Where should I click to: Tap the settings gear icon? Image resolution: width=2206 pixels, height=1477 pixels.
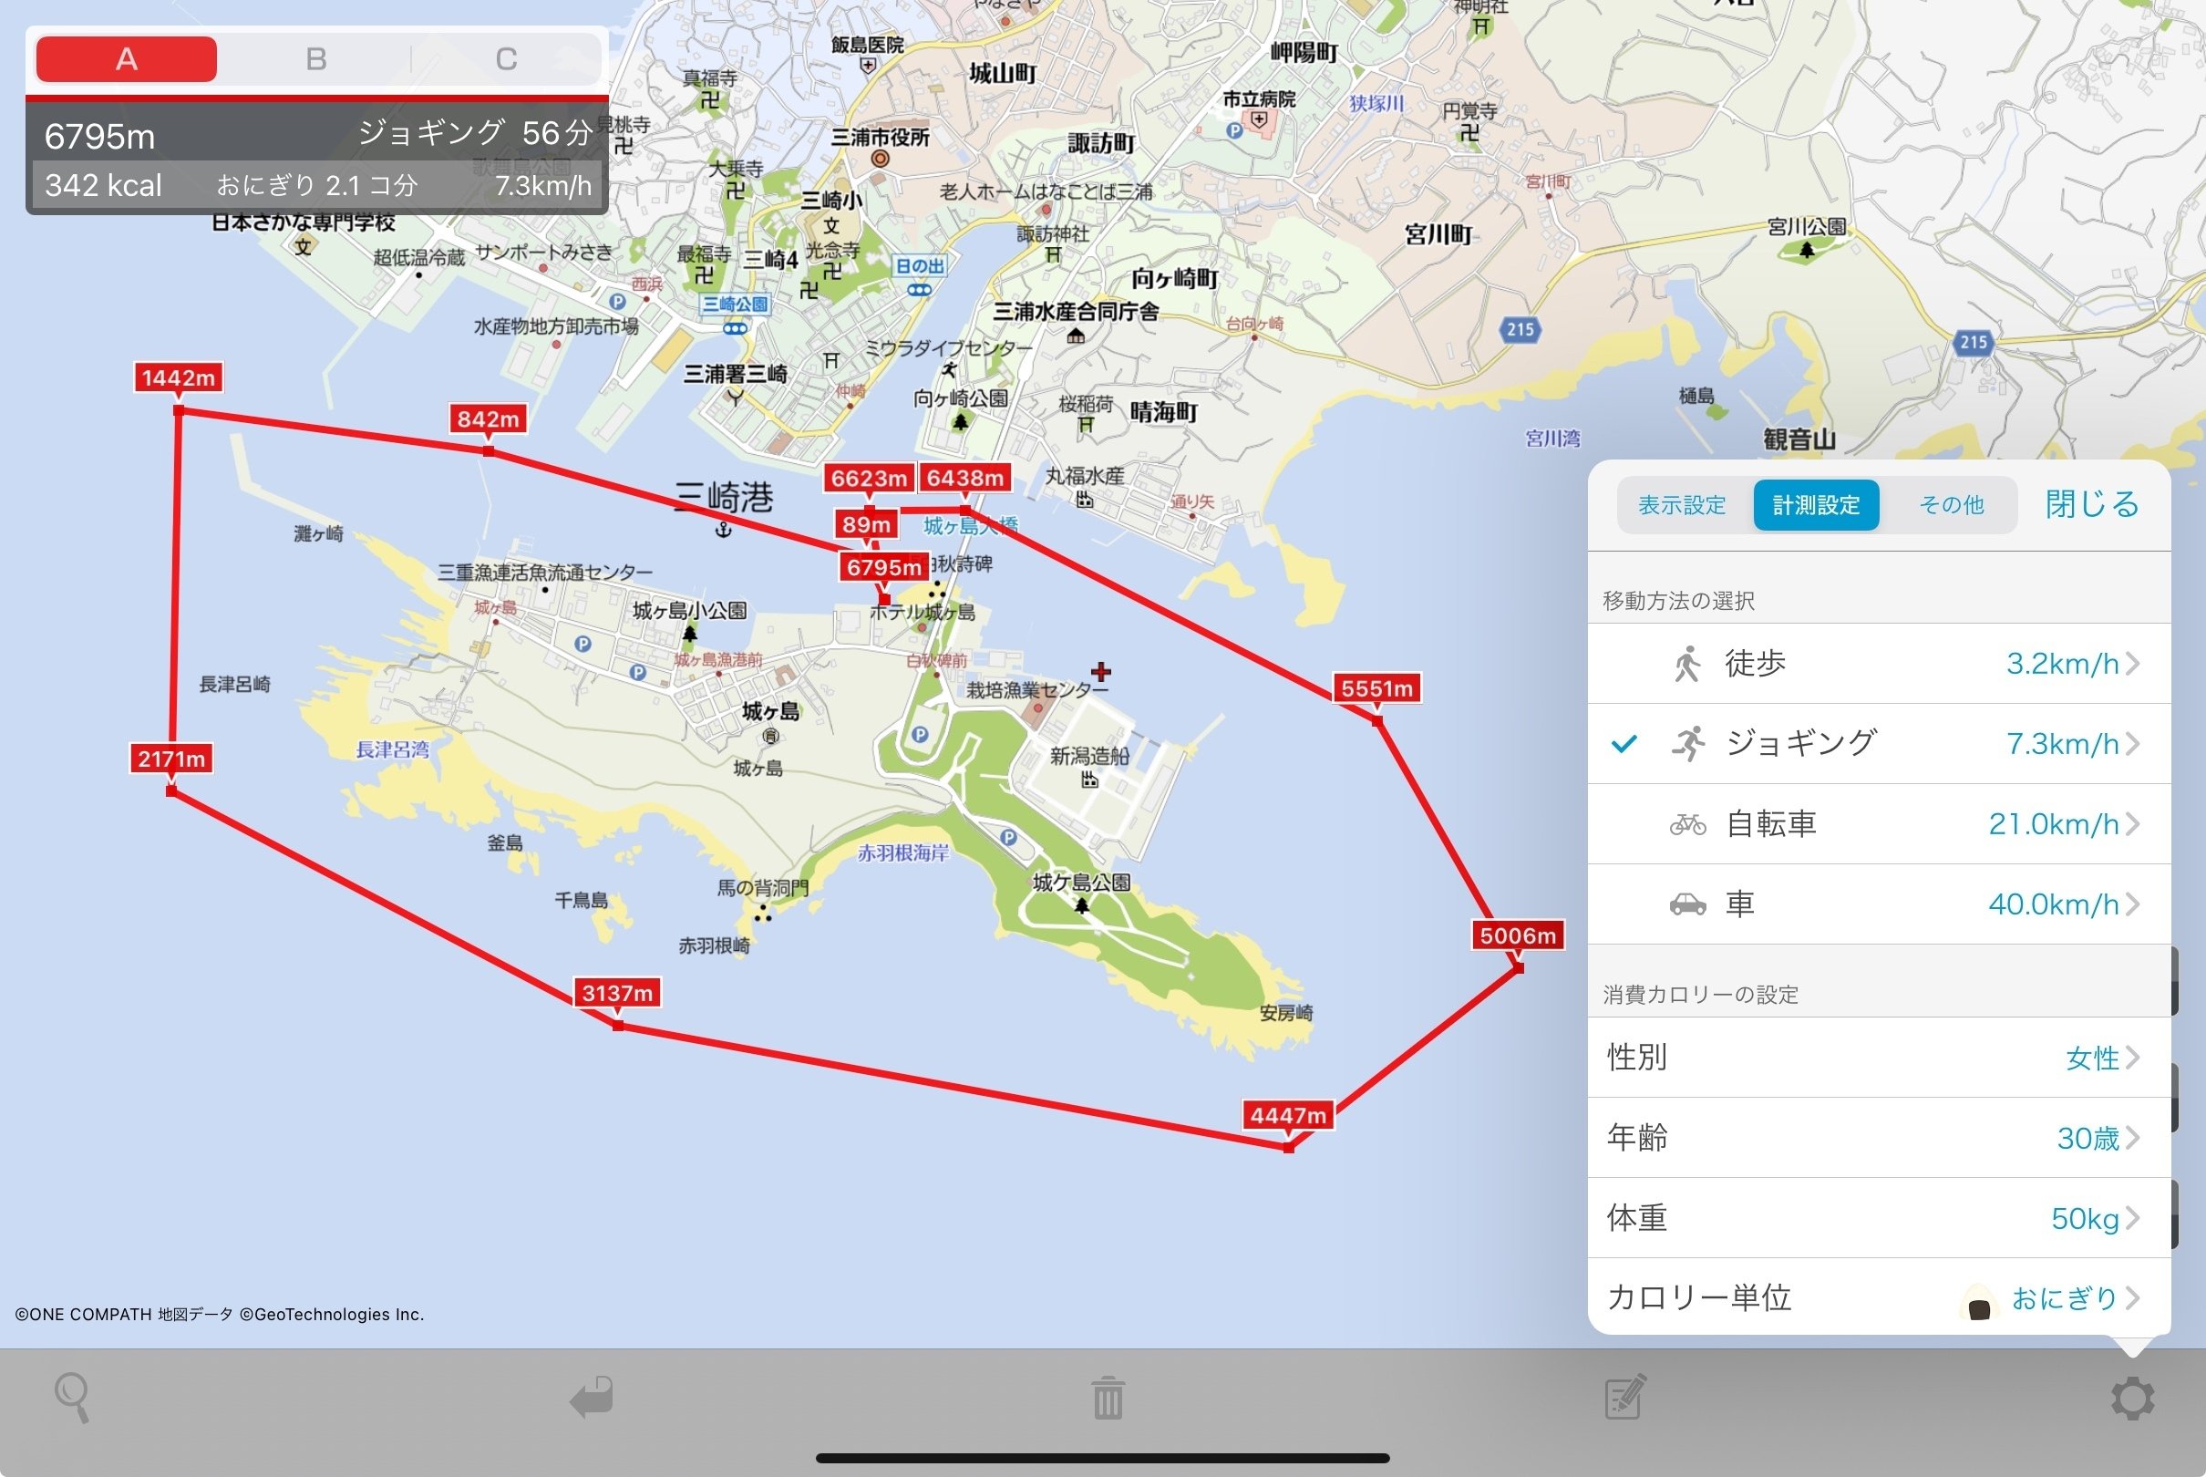point(2131,1398)
